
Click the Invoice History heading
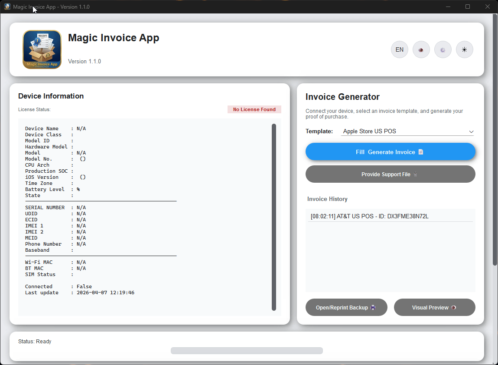(x=327, y=199)
